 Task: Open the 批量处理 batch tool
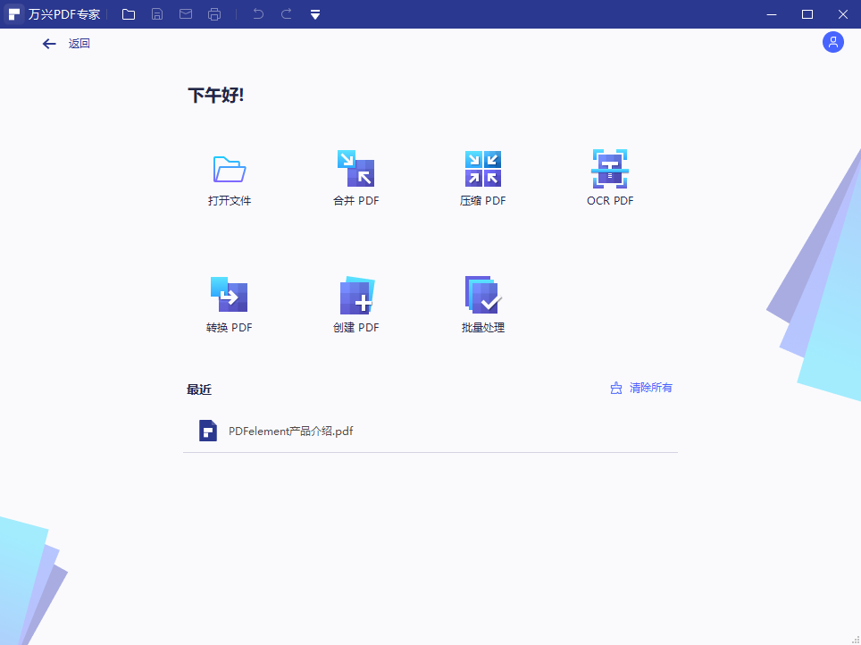pos(482,302)
